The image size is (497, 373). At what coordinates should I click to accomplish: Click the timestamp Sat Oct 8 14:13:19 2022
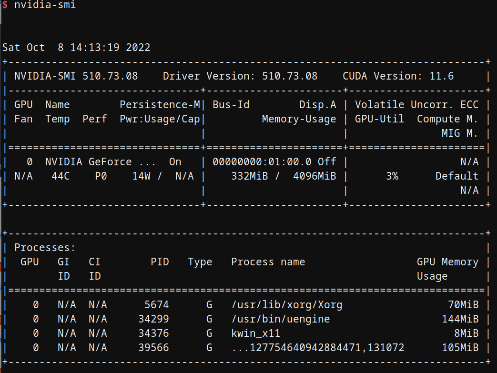click(x=76, y=48)
